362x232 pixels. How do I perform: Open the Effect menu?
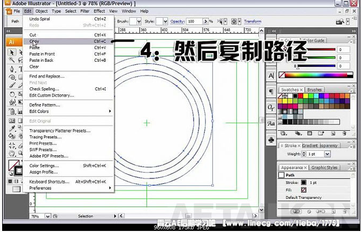99,11
